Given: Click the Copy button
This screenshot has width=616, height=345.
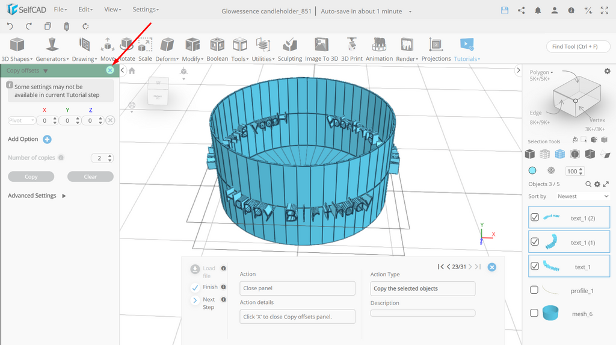Looking at the screenshot, I should click(31, 176).
